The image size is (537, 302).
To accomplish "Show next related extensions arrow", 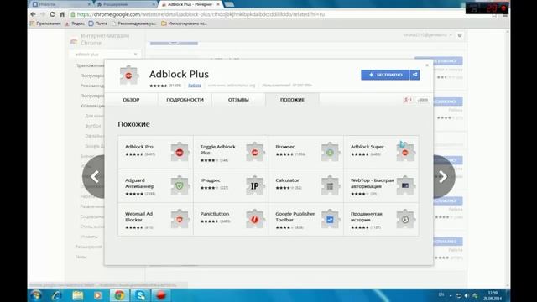I will pos(444,177).
